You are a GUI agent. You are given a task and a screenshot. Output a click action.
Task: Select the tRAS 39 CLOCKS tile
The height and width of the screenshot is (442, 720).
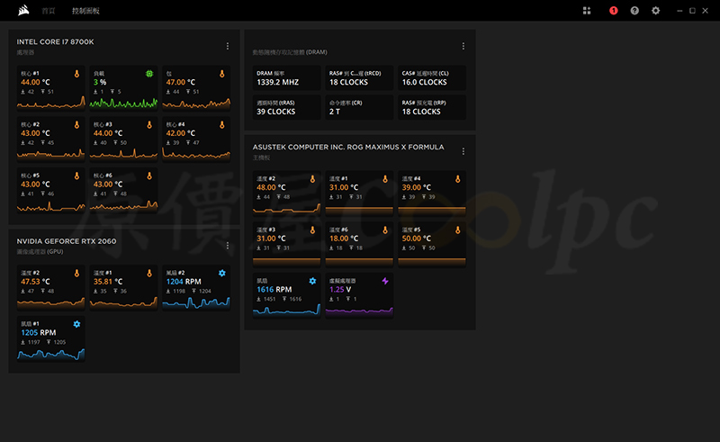pos(287,107)
